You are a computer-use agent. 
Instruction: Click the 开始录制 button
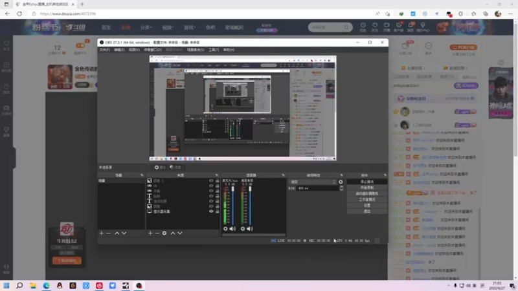366,188
